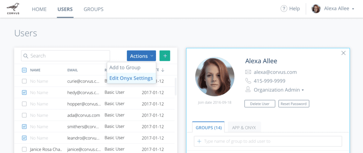Click date 2017-01-12 in hopper row
The height and width of the screenshot is (153, 363).
153,104
